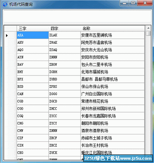Select cell ZUCK
Viewport: 154px width, 163px height.
point(65,153)
